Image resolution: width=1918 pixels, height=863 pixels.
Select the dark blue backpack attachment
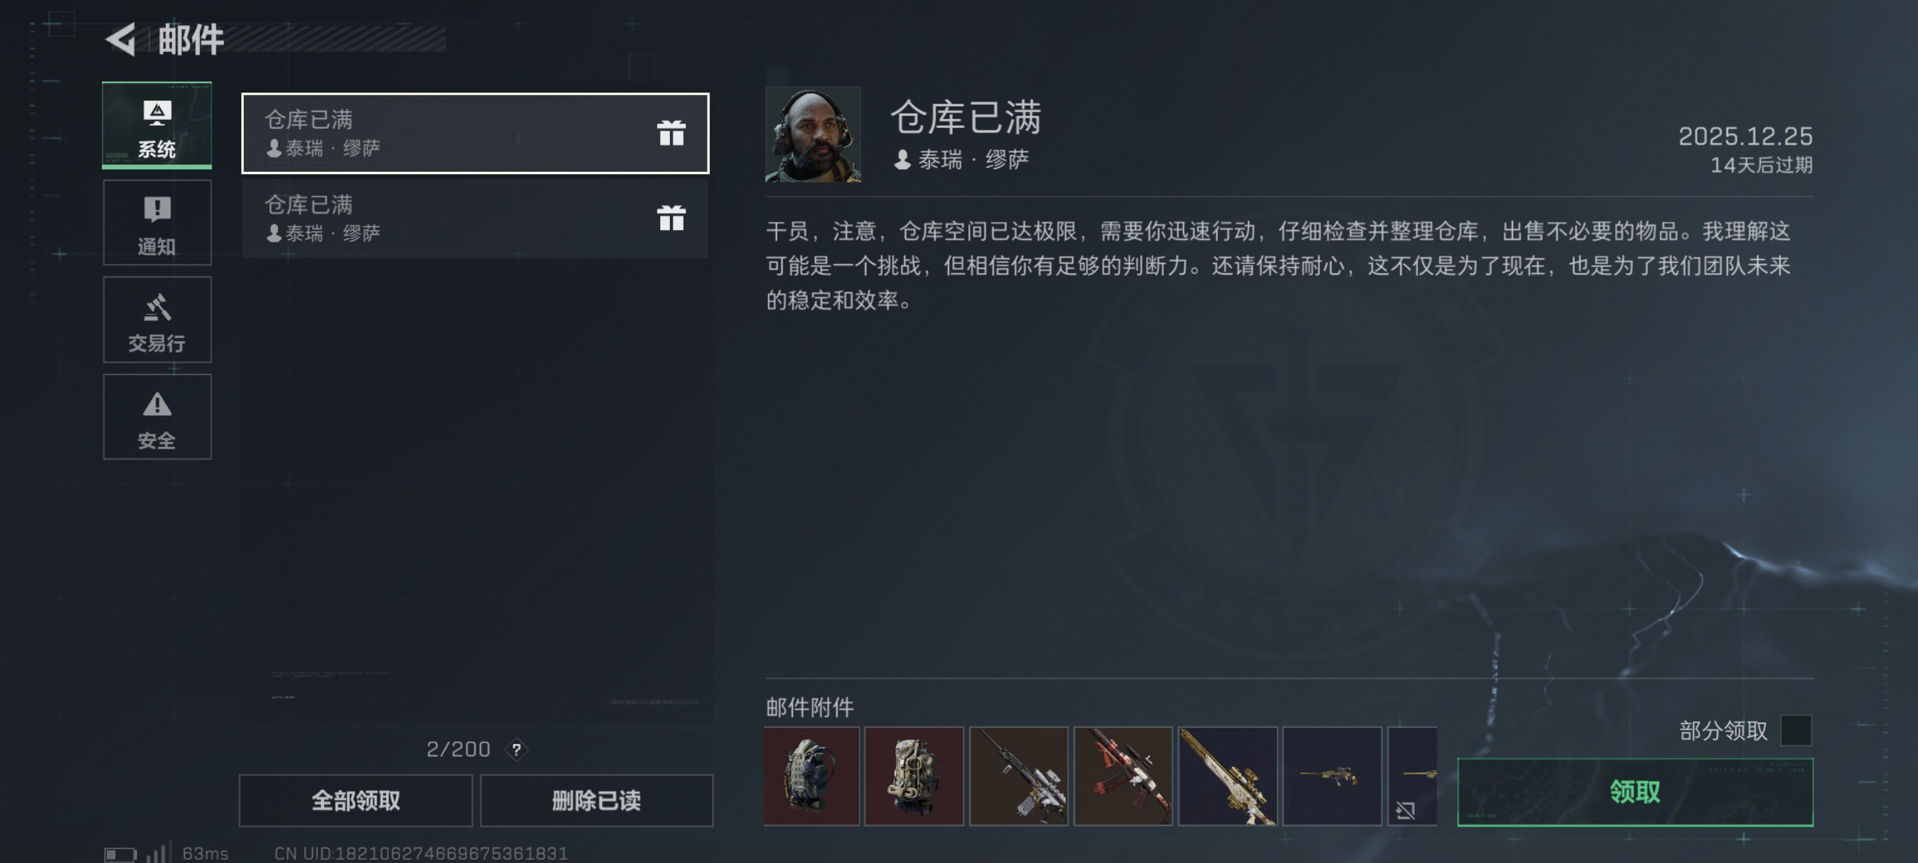(812, 776)
